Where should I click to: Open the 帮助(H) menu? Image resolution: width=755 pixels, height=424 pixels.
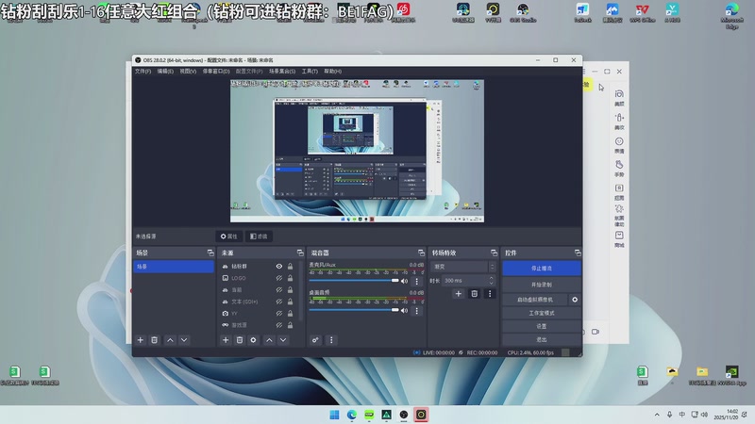click(x=333, y=72)
